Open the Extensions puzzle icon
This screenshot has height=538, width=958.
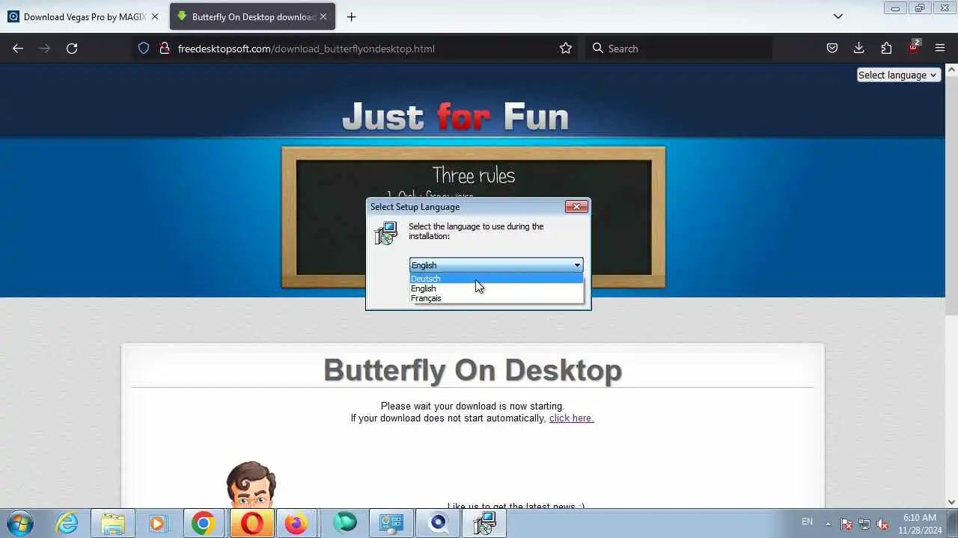click(886, 49)
